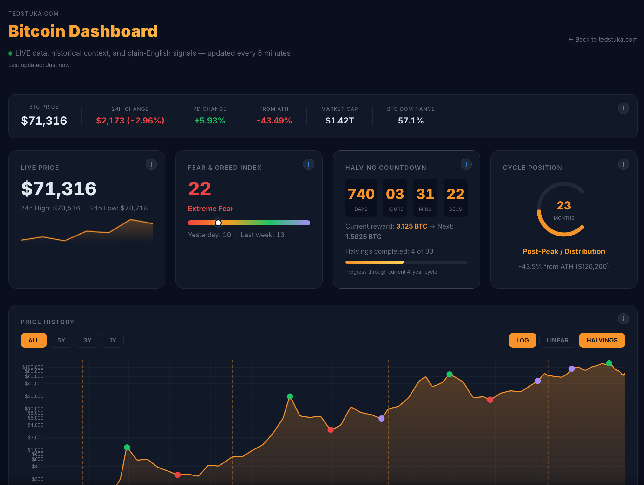The image size is (644, 485).
Task: Click the green live status dot
Action: (10, 53)
